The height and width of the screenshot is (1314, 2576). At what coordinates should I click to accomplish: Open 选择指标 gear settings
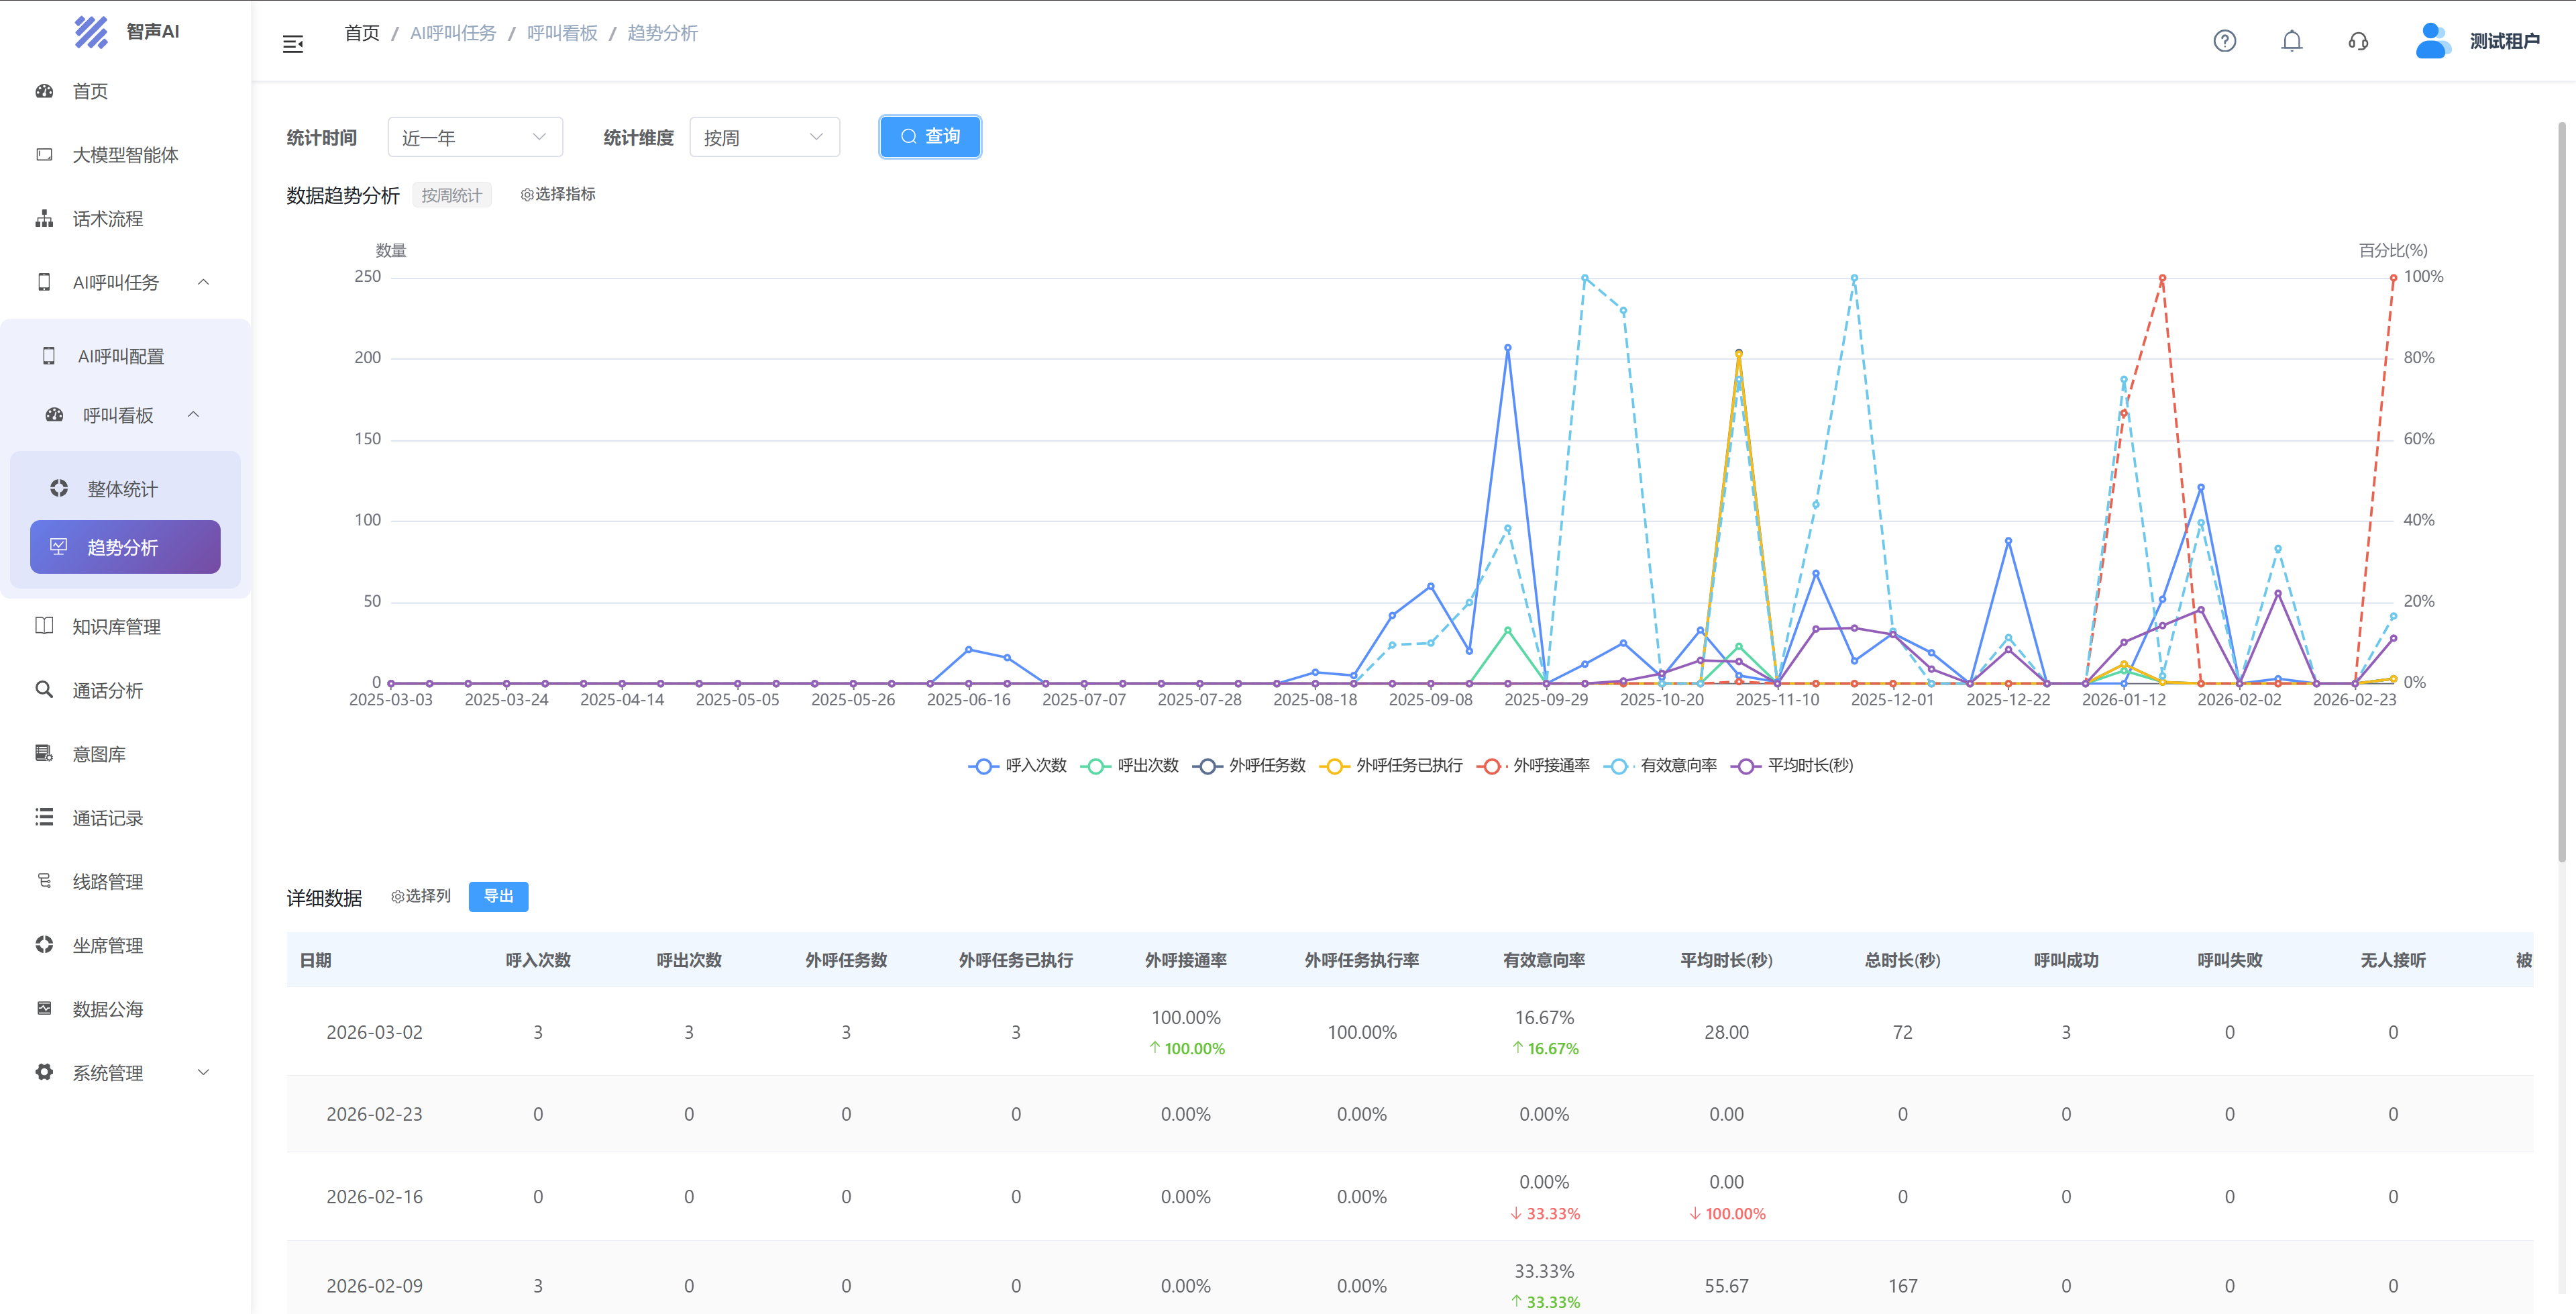[x=558, y=194]
